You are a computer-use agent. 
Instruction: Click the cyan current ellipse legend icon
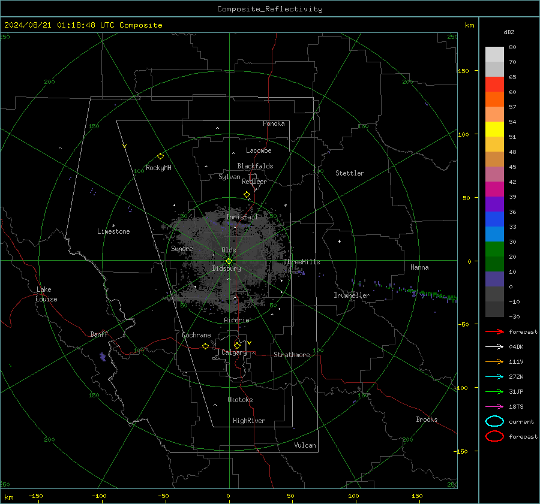[494, 421]
